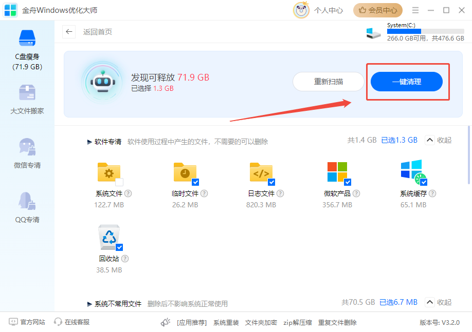Viewport: 472px width, 332px height.
Task: Open the QQ专清 sidebar icon
Action: click(x=27, y=201)
